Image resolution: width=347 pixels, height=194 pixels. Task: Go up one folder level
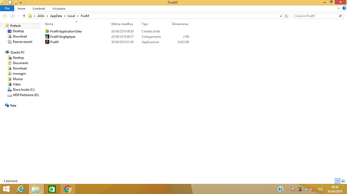pos(24,16)
